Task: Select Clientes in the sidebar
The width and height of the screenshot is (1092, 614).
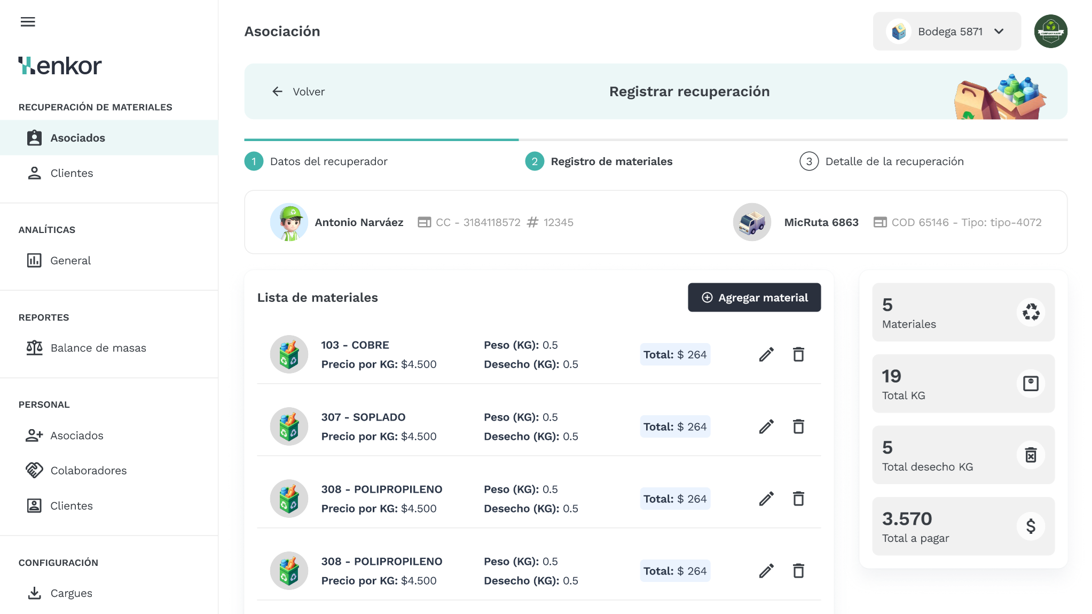Action: 71,173
